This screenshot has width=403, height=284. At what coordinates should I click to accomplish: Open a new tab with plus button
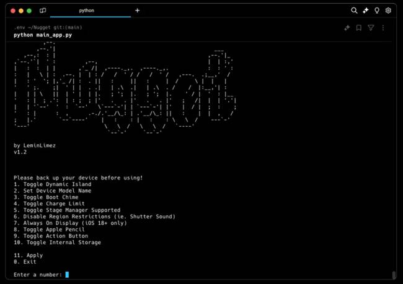(x=138, y=11)
